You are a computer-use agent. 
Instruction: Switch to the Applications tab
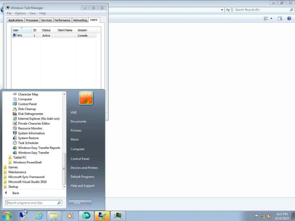(x=16, y=20)
